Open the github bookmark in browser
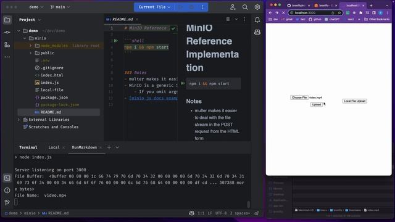Viewport: 395px width, 222px height. [315, 19]
